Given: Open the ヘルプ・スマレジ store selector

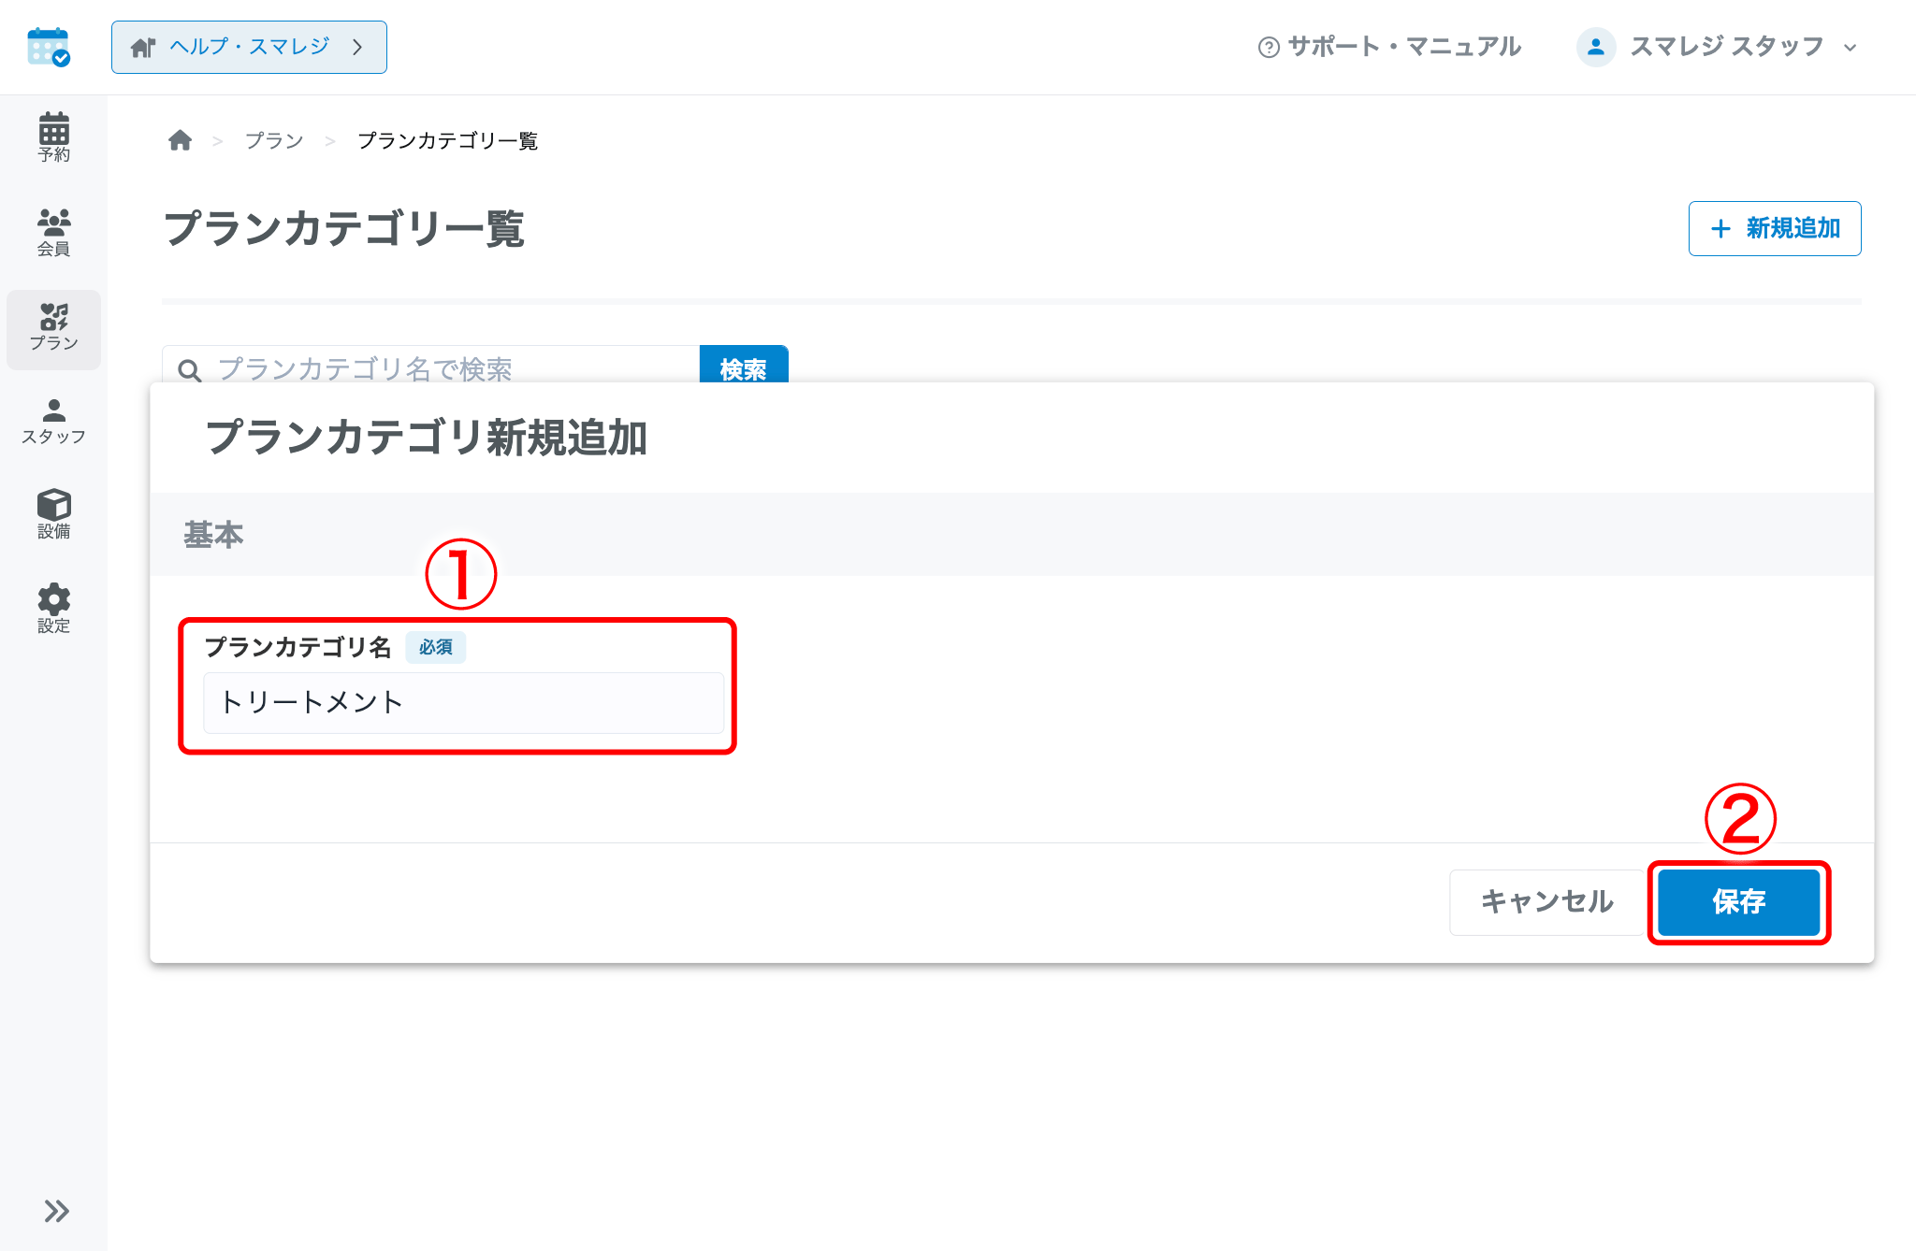Looking at the screenshot, I should (x=249, y=47).
